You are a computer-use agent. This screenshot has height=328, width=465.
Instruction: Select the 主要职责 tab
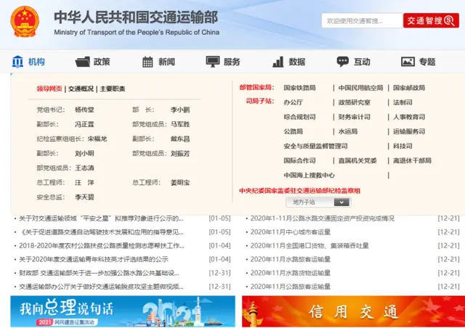113,89
